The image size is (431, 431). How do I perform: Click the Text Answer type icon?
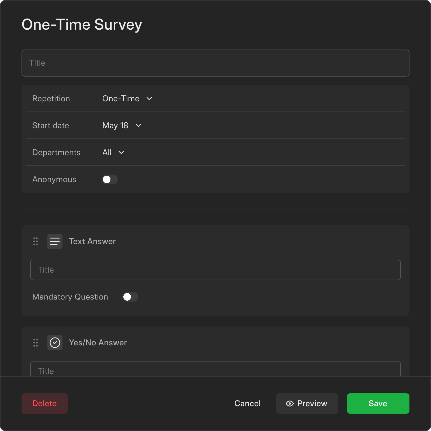tap(55, 241)
